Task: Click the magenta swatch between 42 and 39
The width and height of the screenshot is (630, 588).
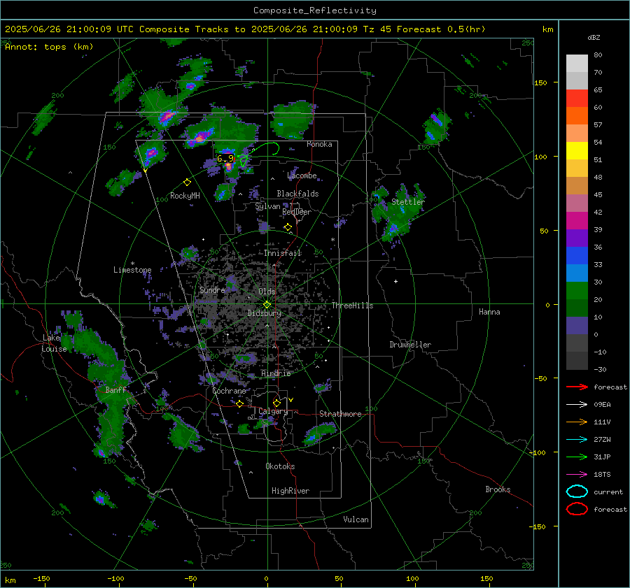Action: 577,221
